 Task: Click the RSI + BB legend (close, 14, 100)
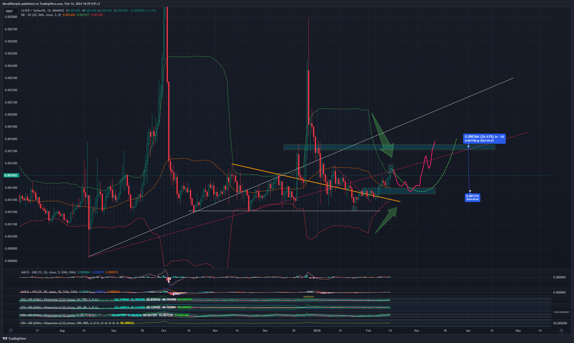(x=59, y=300)
